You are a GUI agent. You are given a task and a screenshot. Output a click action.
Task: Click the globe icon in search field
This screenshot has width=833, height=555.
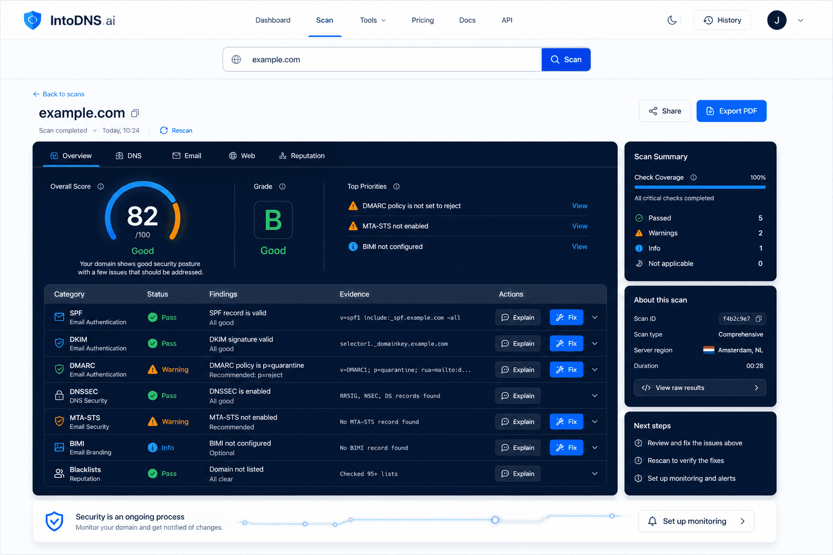236,60
